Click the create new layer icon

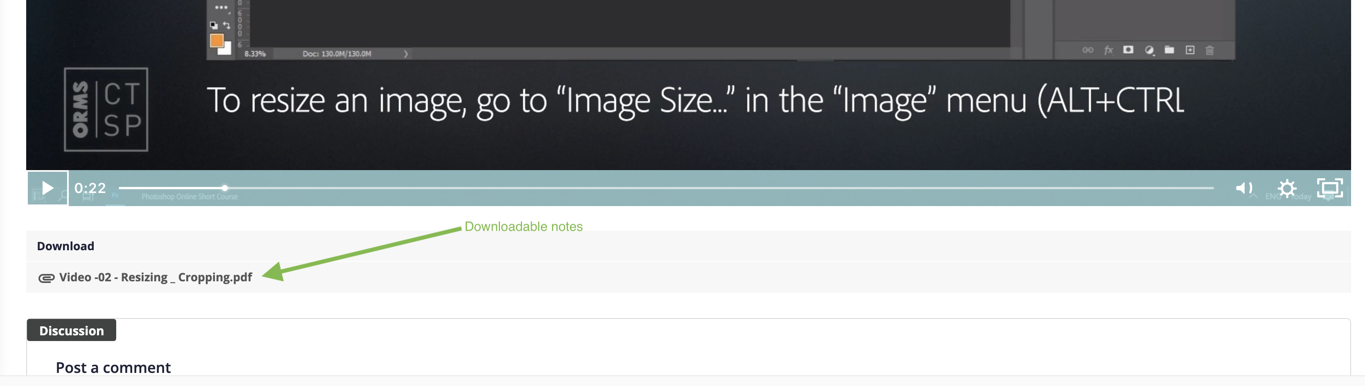click(x=1189, y=50)
